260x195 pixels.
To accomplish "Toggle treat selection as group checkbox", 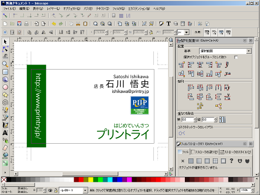I will pyautogui.click(x=236, y=57).
